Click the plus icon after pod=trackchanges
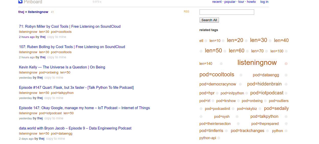Image resolution: width=319 pixels, height=144 pixels. pos(267,131)
